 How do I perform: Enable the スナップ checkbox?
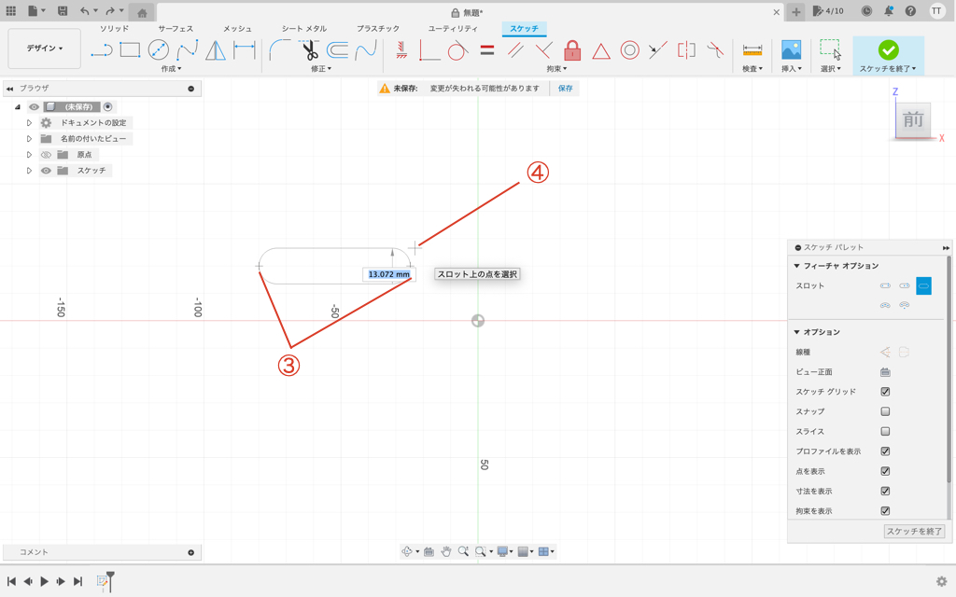(x=885, y=411)
